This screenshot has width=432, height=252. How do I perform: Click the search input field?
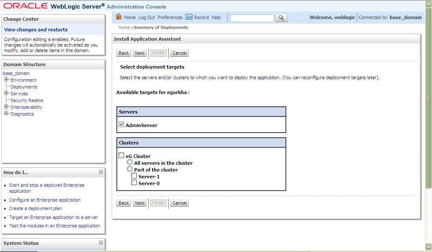tap(252, 18)
